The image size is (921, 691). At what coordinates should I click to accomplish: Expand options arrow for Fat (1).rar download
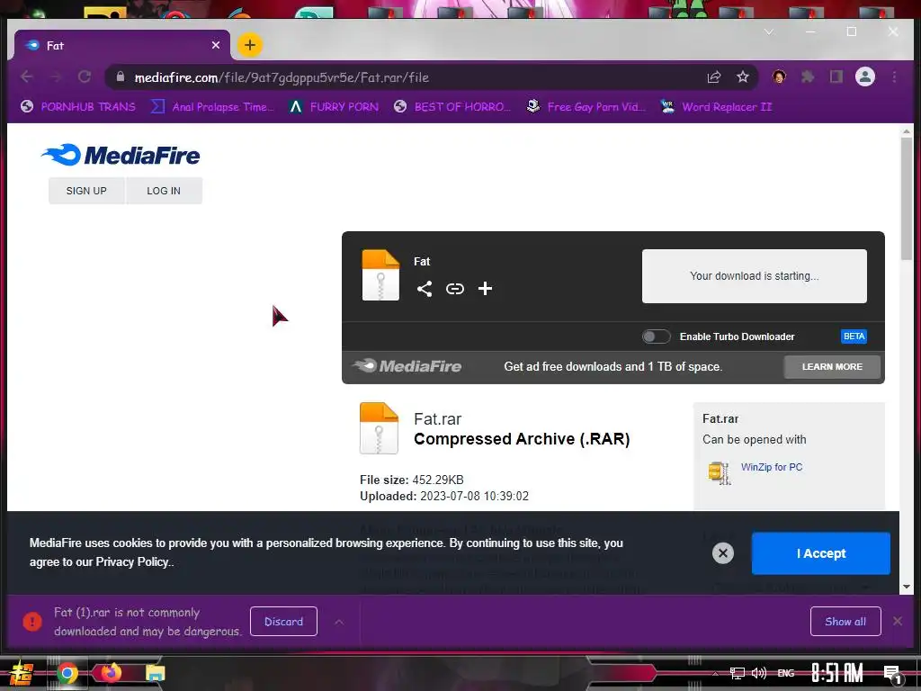pos(339,622)
